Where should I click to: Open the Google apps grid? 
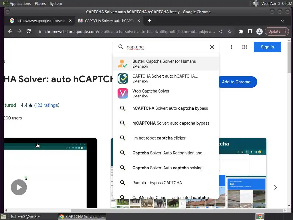[x=245, y=47]
